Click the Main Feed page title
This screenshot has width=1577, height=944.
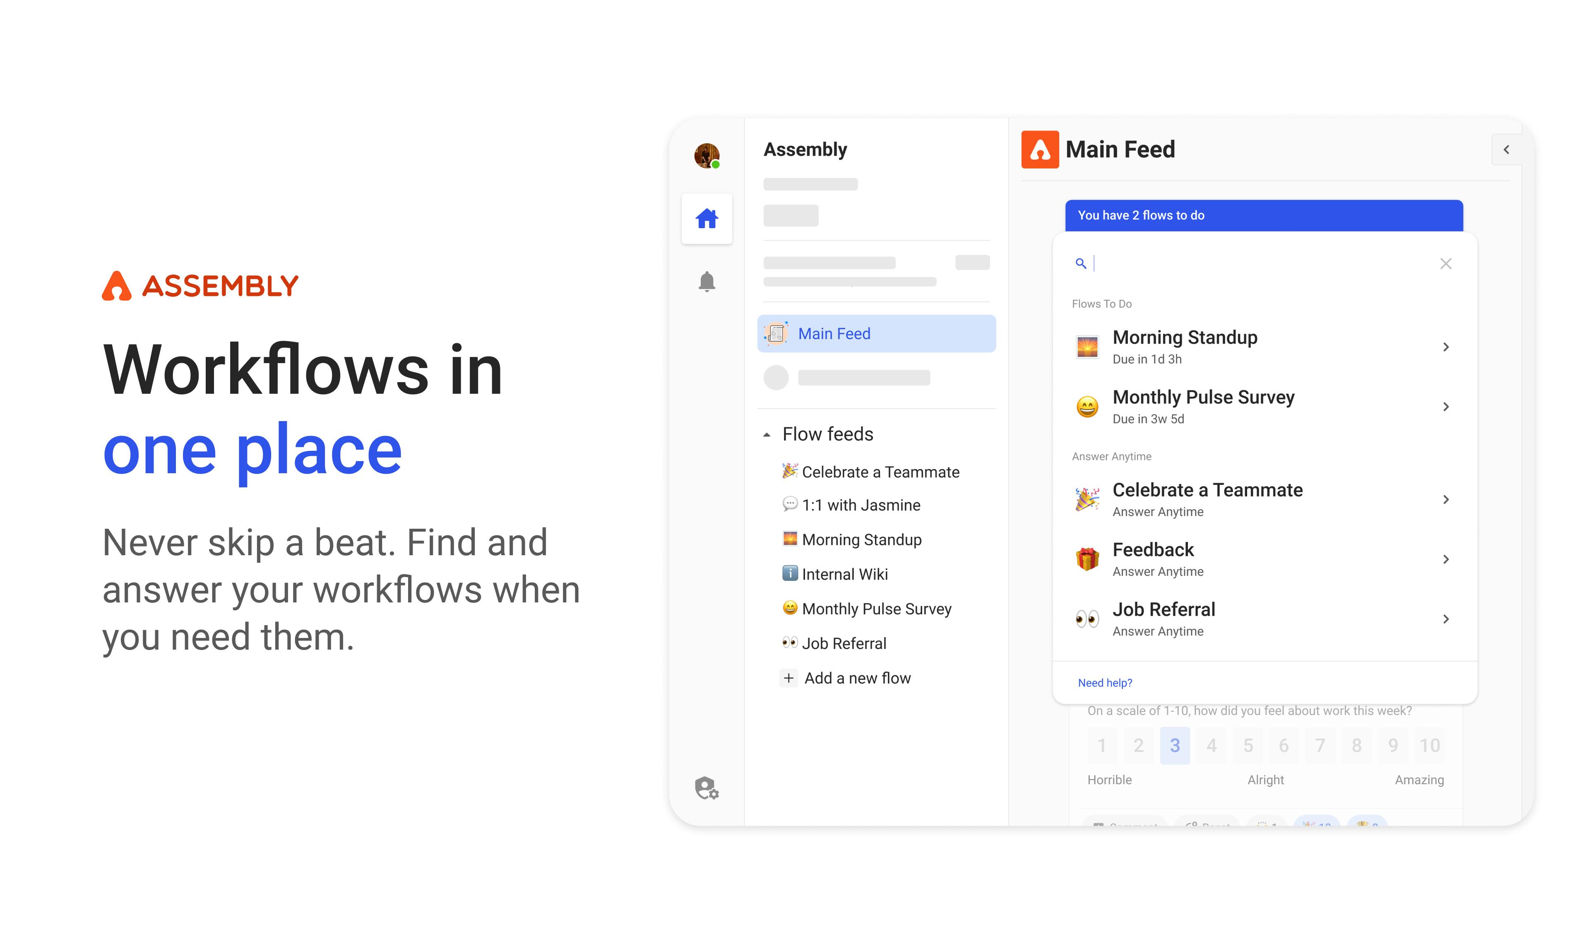[1120, 149]
